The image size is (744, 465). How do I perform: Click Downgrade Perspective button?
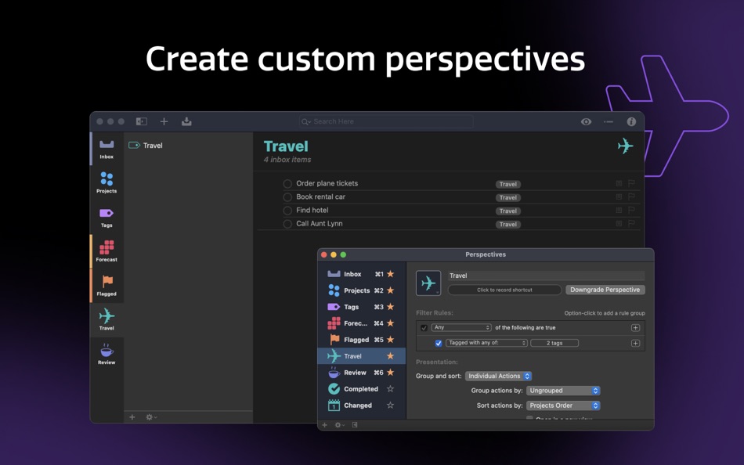[x=605, y=290]
